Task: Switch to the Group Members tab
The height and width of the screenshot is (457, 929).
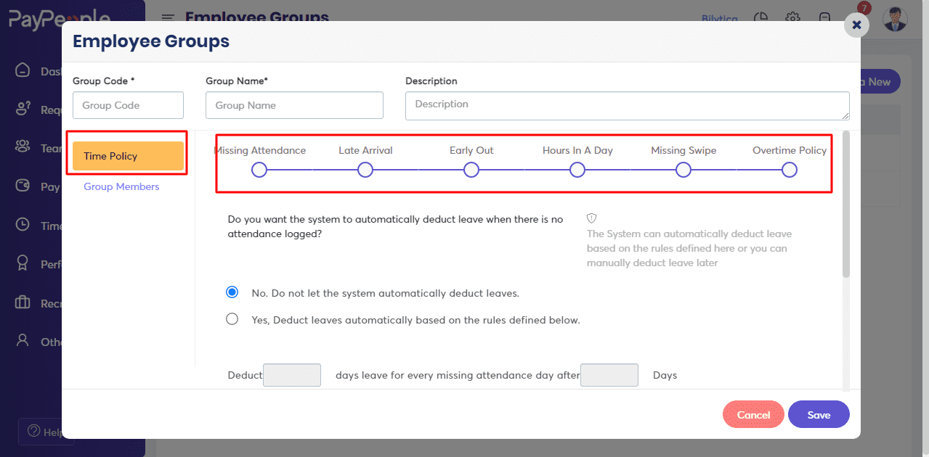Action: (121, 186)
